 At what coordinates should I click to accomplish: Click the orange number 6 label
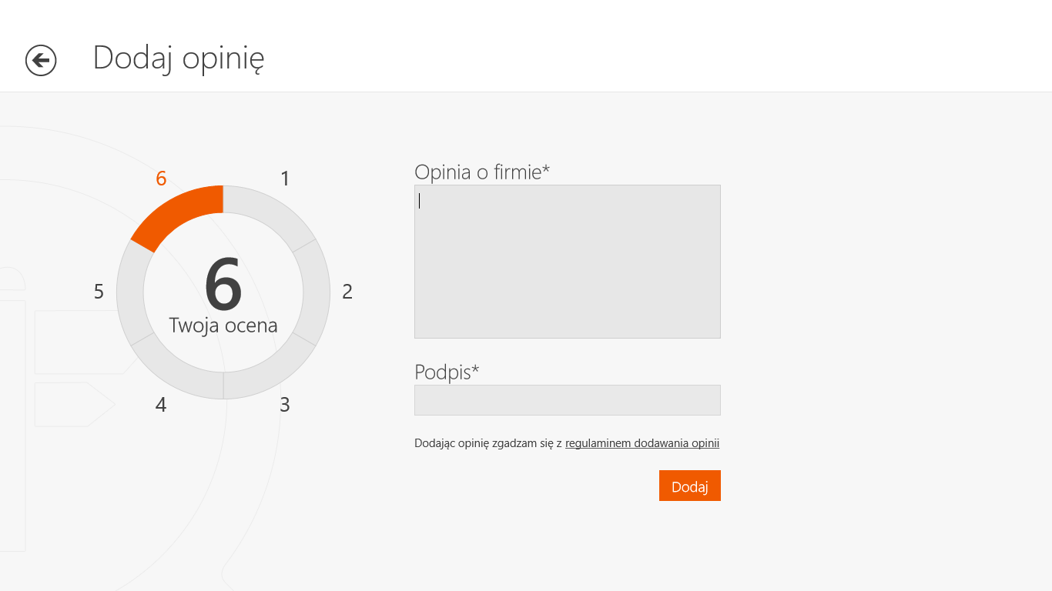tap(161, 179)
